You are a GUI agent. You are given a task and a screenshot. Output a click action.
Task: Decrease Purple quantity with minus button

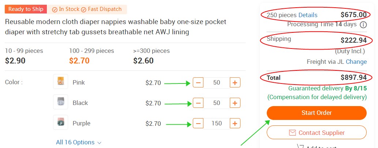click(x=198, y=124)
